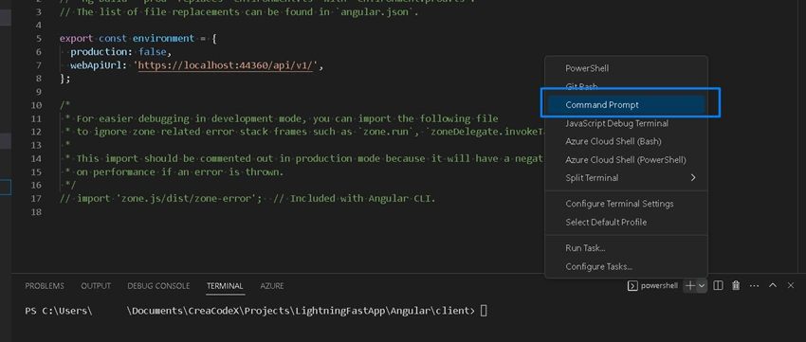
Task: Click the split terminal icon
Action: coord(718,285)
